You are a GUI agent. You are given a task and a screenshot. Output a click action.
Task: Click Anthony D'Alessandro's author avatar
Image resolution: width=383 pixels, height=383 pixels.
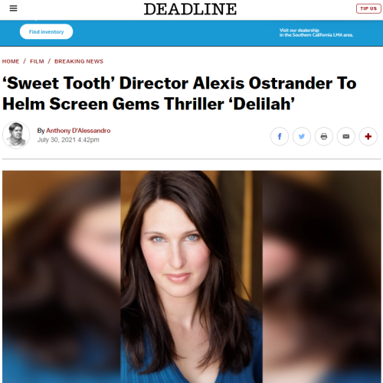pyautogui.click(x=16, y=135)
